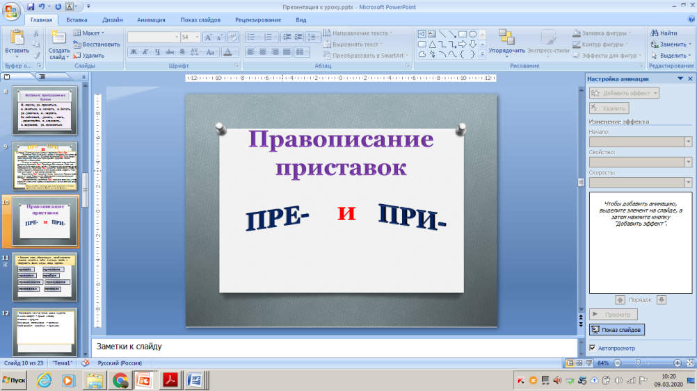Click the Strikethrough (abc) icon
Image resolution: width=697 pixels, height=391 pixels.
170,52
